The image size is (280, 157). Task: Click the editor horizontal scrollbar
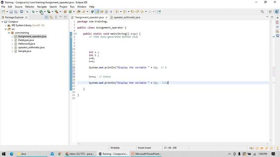pos(173,143)
